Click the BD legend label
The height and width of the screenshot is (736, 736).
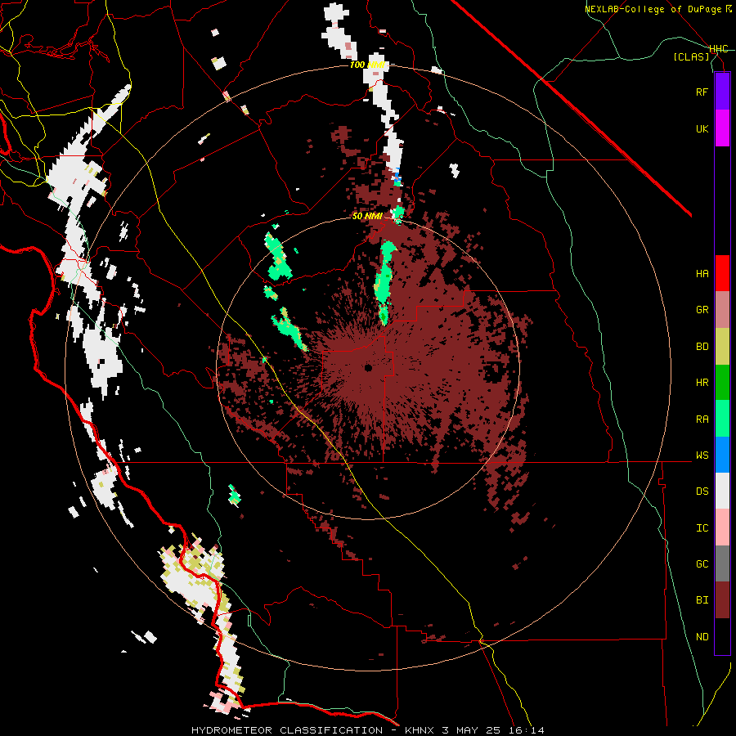702,347
